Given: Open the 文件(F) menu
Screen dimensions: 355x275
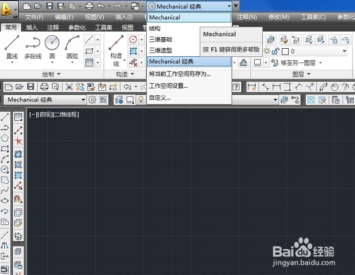Looking at the screenshot, I should click(x=34, y=17).
